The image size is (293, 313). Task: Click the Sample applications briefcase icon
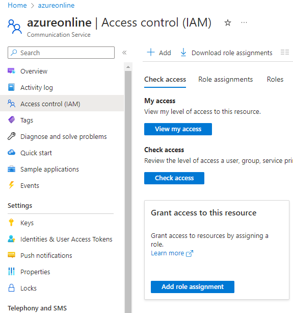click(x=11, y=169)
